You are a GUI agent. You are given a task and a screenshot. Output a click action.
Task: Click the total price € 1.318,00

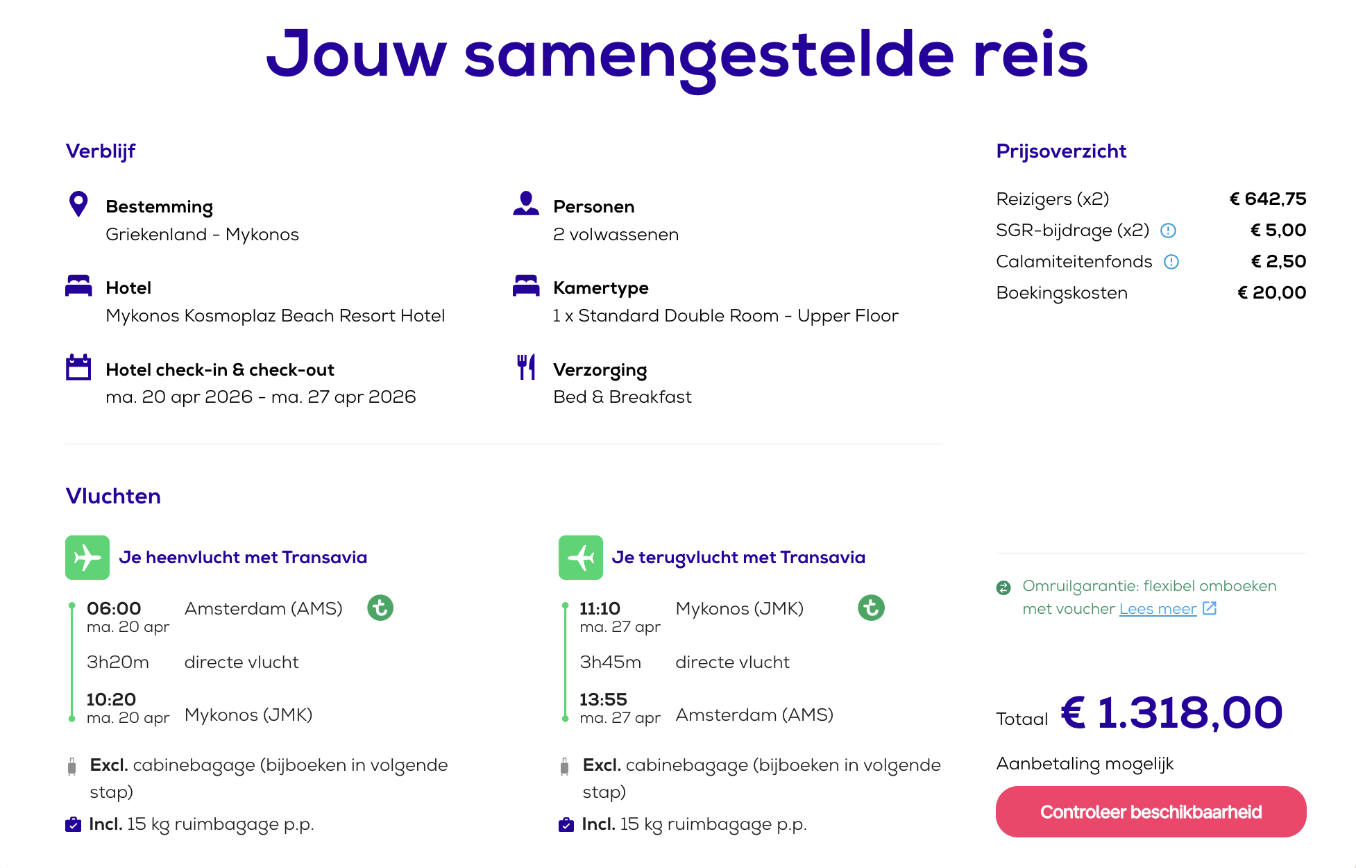(x=1171, y=713)
